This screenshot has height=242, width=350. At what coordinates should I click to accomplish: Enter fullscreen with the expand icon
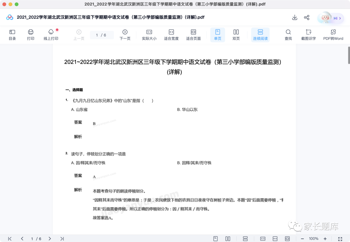pos(340,239)
